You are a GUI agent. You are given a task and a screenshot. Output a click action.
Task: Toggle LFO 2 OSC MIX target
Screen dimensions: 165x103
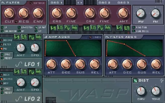[2, 79]
